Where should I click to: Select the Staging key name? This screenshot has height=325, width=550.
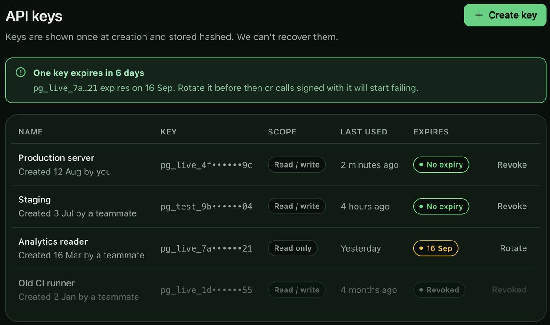click(35, 200)
